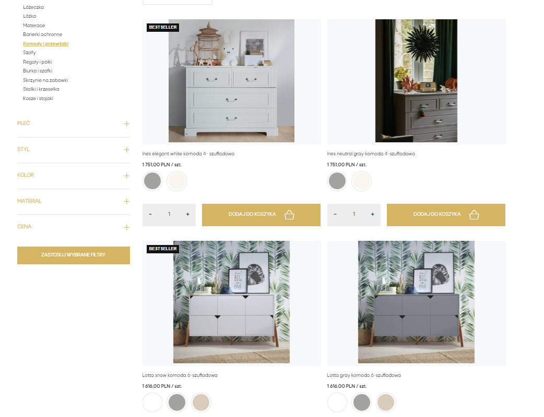
Task: Increase quantity for Ines elegant white komoda
Action: click(187, 214)
